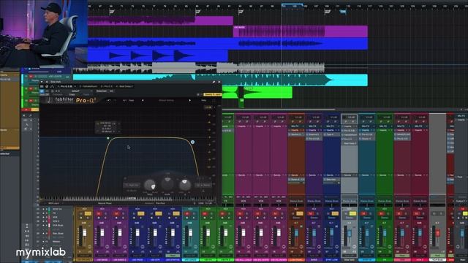
Task: Expand Sends section on navy mixer channel
Action: [x=331, y=175]
